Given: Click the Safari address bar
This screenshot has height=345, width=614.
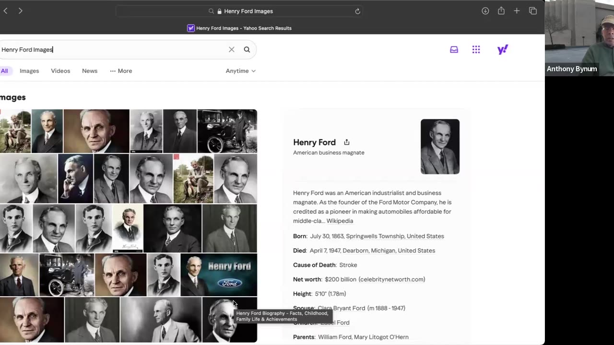Looking at the screenshot, I should coord(239,11).
